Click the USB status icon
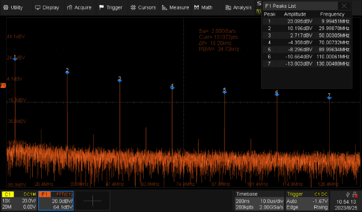The width and height of the screenshot is (362, 212). coord(348,194)
